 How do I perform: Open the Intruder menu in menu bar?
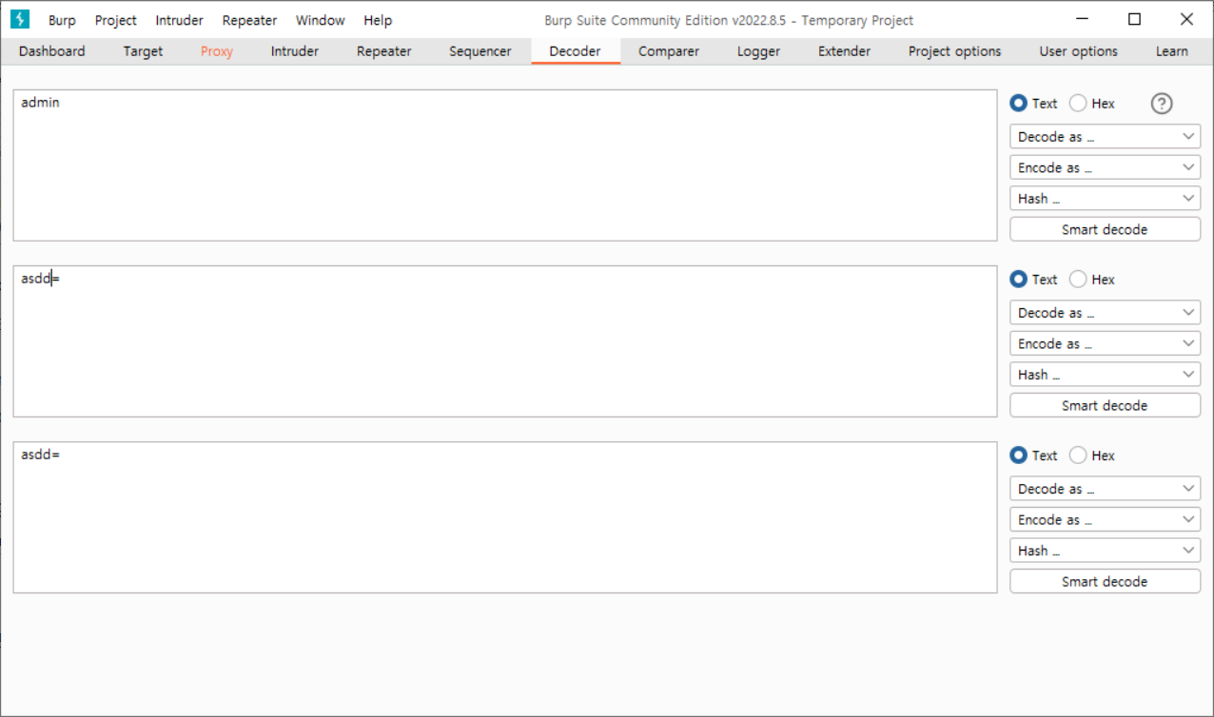point(180,20)
